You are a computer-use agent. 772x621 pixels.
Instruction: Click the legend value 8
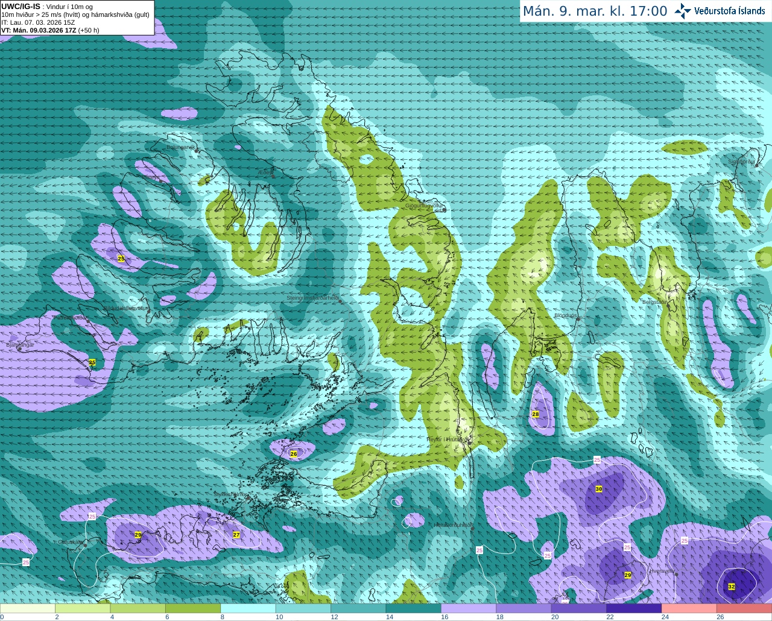pyautogui.click(x=222, y=617)
